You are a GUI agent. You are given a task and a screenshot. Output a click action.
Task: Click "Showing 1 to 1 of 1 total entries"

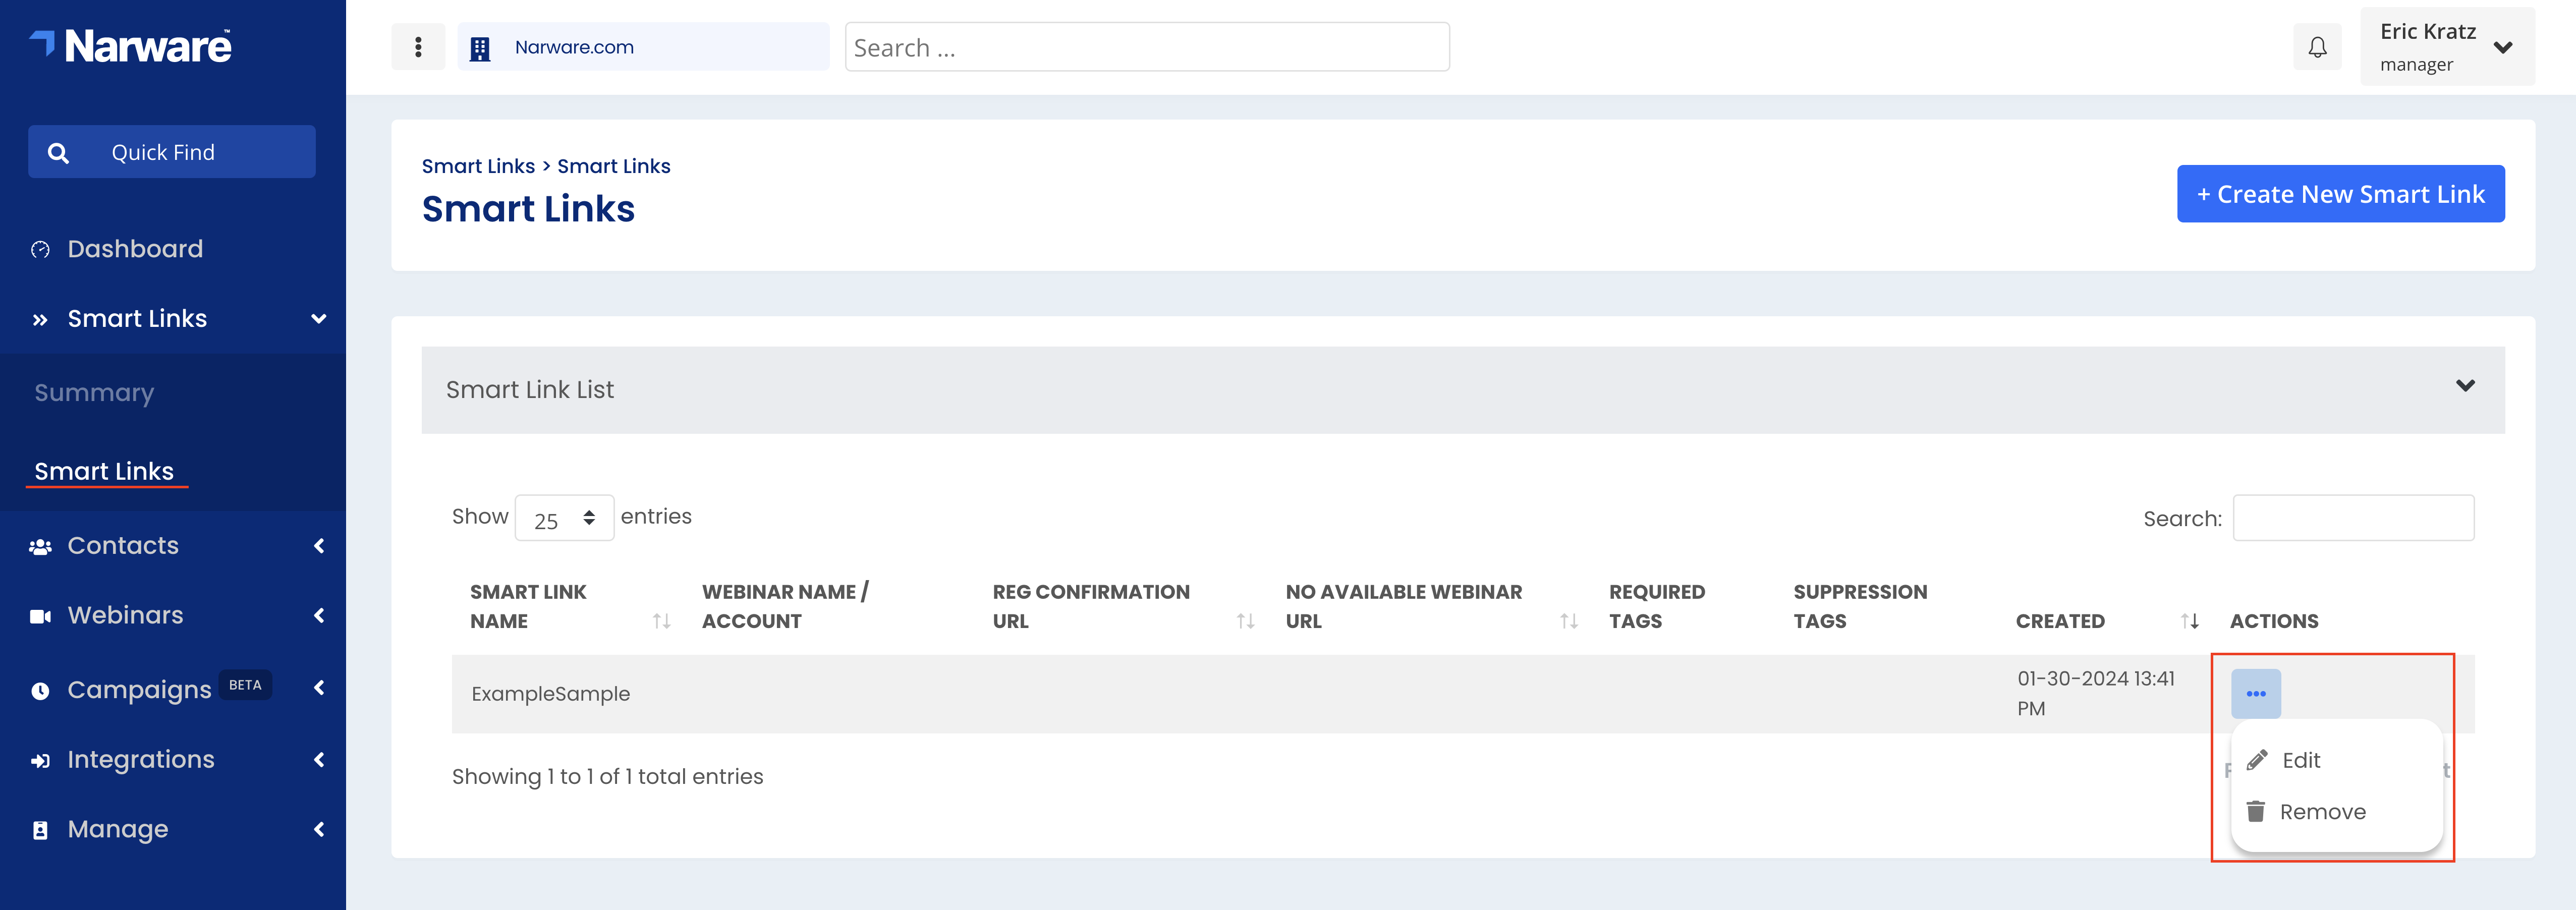click(607, 777)
